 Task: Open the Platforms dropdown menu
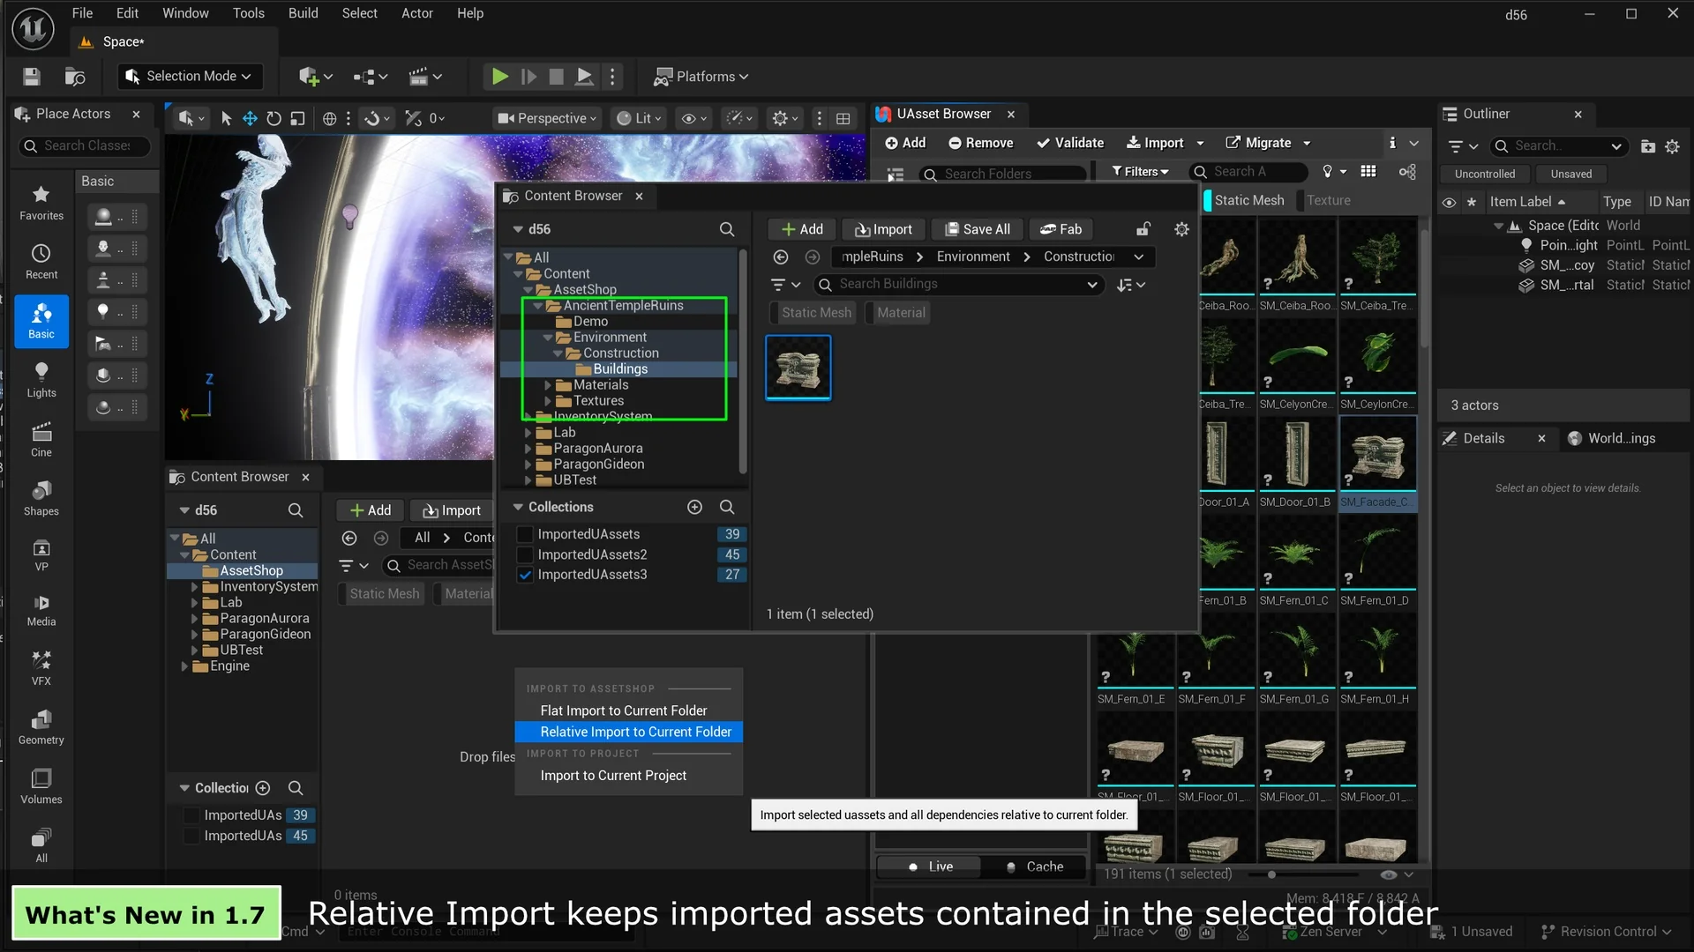click(x=701, y=77)
